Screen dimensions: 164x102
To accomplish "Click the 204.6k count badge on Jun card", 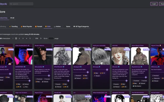I will coord(88,97).
